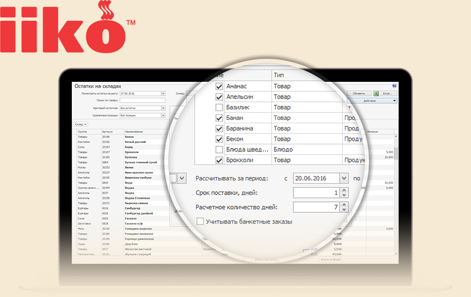
Task: Click the blue help question-mark icon
Action: click(394, 86)
